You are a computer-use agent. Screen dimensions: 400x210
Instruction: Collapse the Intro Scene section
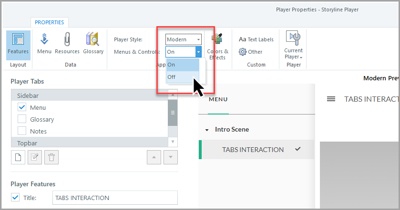click(207, 130)
